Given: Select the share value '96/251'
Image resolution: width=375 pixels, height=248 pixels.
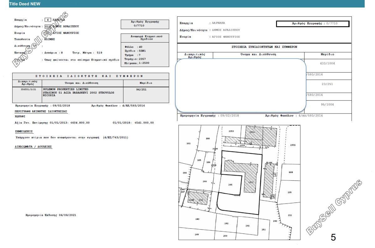Looking at the screenshot, I should tap(141, 89).
